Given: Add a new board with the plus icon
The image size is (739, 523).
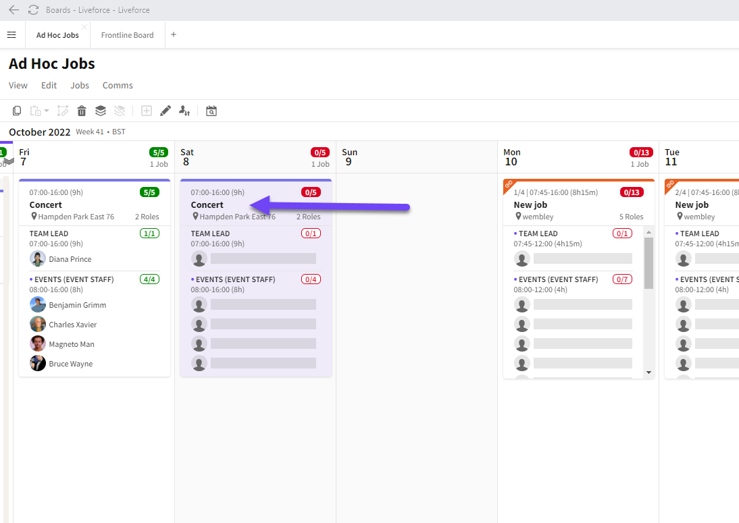Looking at the screenshot, I should click(x=174, y=34).
